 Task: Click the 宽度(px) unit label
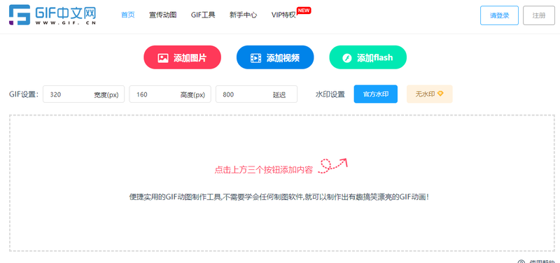106,95
